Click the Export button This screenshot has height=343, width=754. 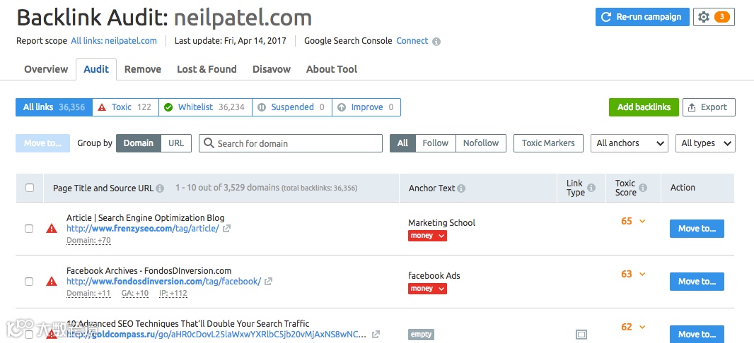point(709,107)
